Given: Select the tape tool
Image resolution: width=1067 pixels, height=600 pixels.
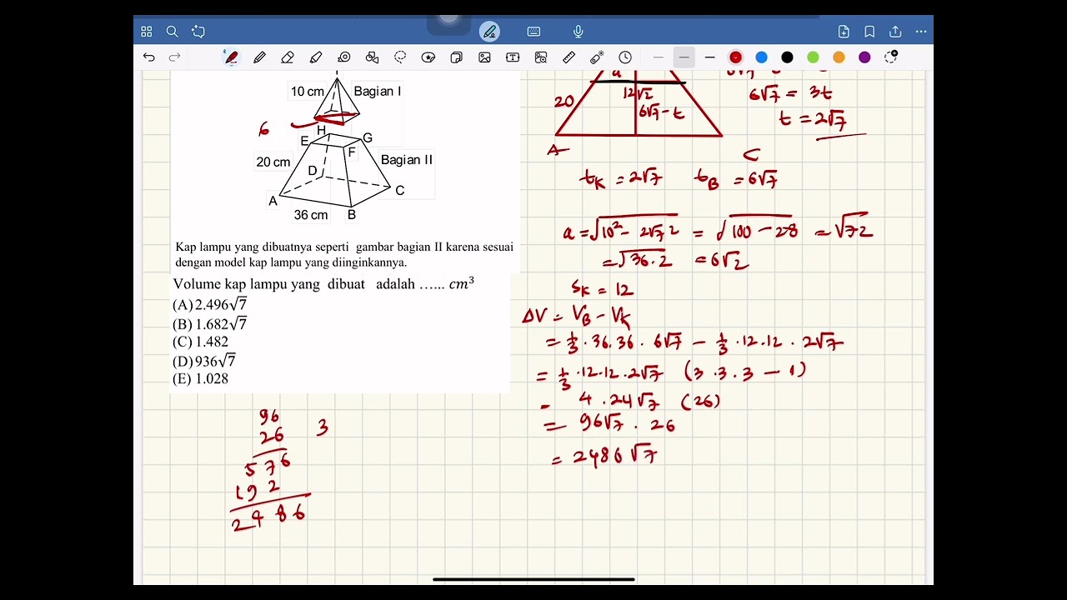Looking at the screenshot, I should point(344,57).
